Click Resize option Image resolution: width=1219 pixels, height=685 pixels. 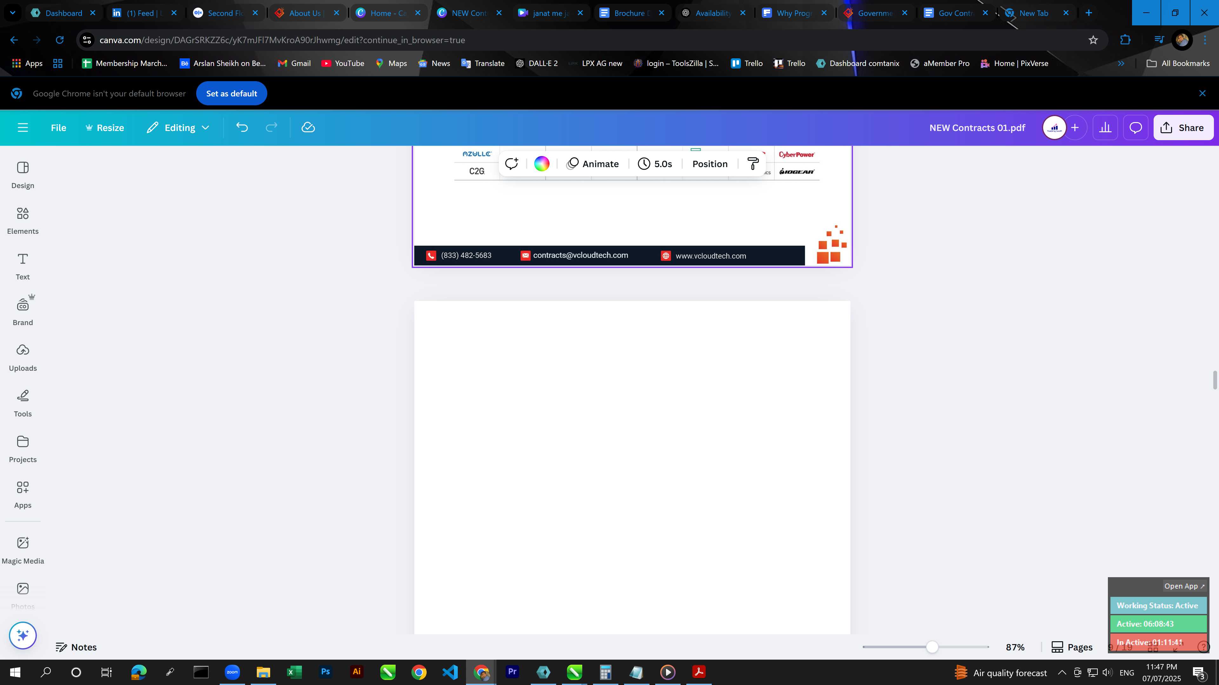pos(104,127)
